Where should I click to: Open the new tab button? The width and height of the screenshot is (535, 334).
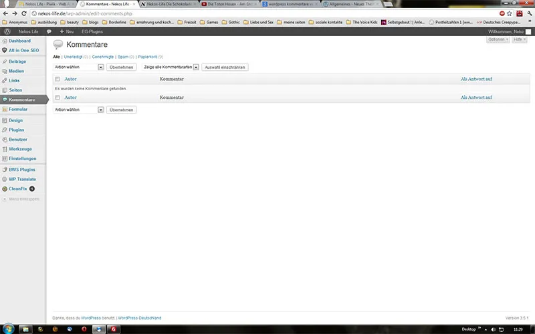(x=388, y=4)
